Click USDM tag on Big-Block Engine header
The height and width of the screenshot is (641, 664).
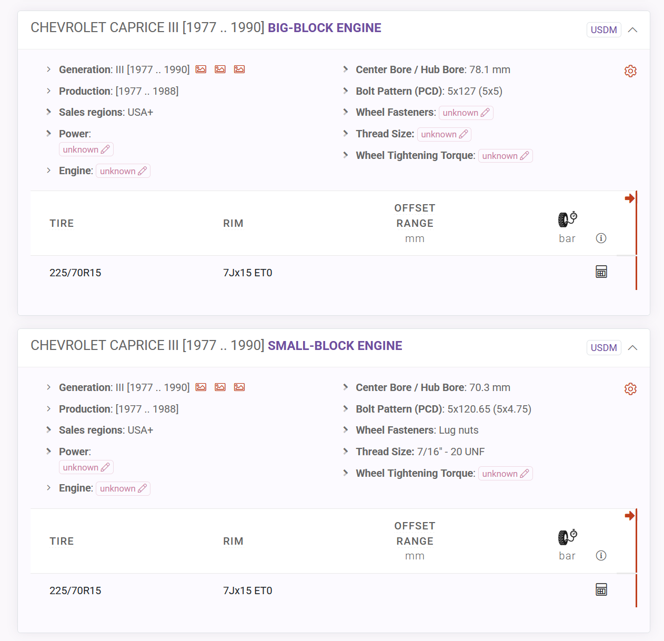[x=603, y=30]
